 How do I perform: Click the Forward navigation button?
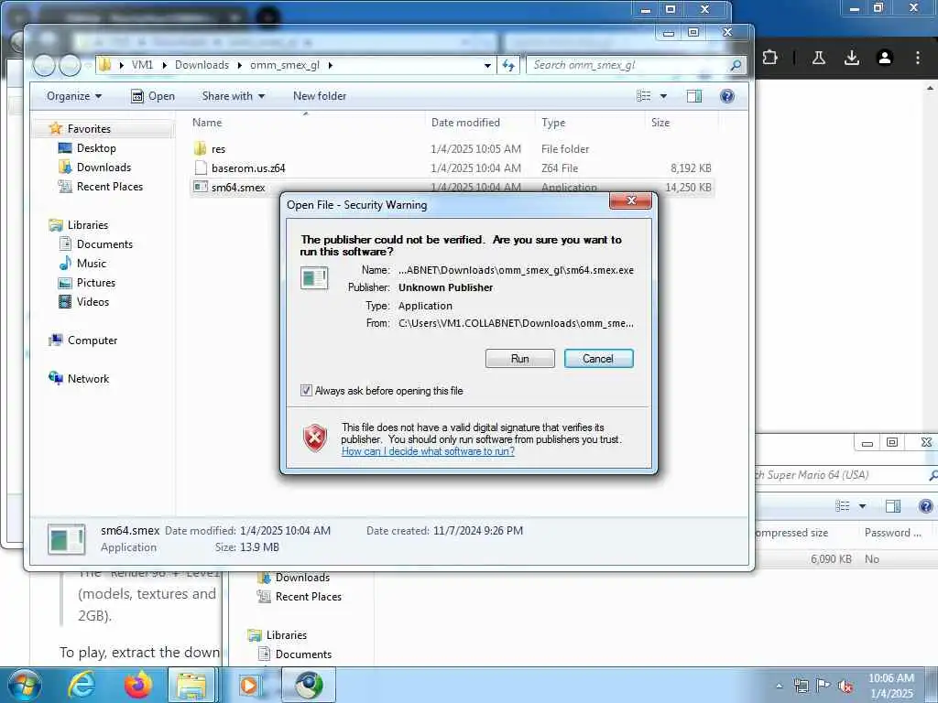tap(70, 65)
